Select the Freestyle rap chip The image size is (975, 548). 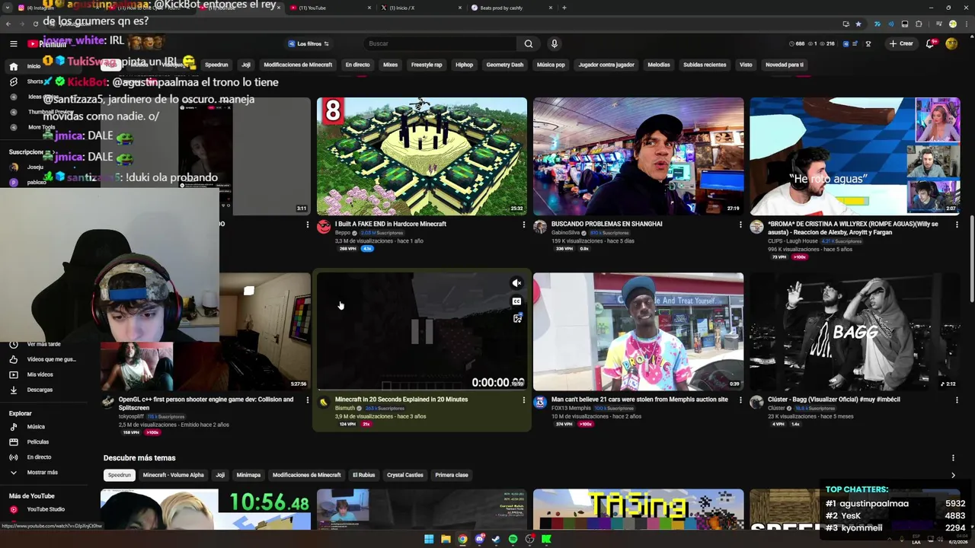pyautogui.click(x=427, y=65)
